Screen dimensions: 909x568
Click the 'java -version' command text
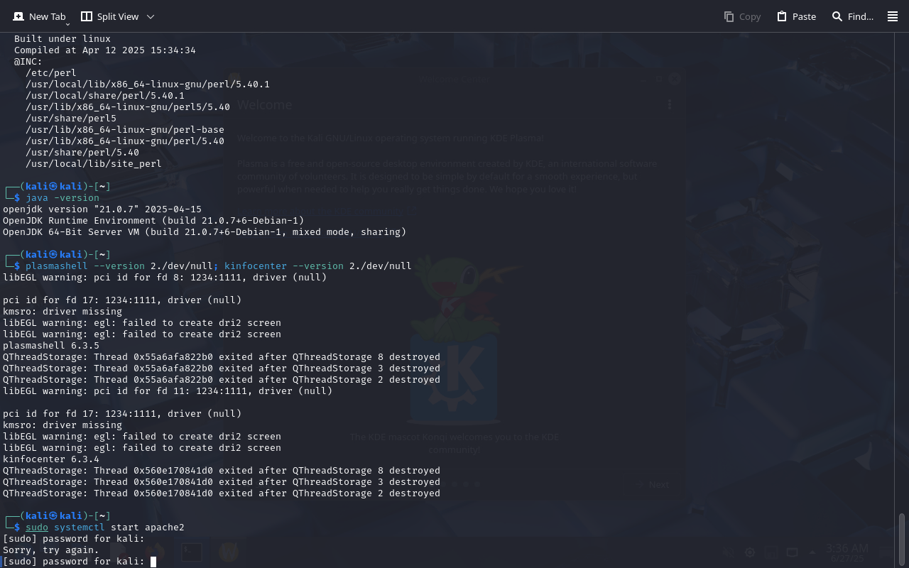pos(62,197)
